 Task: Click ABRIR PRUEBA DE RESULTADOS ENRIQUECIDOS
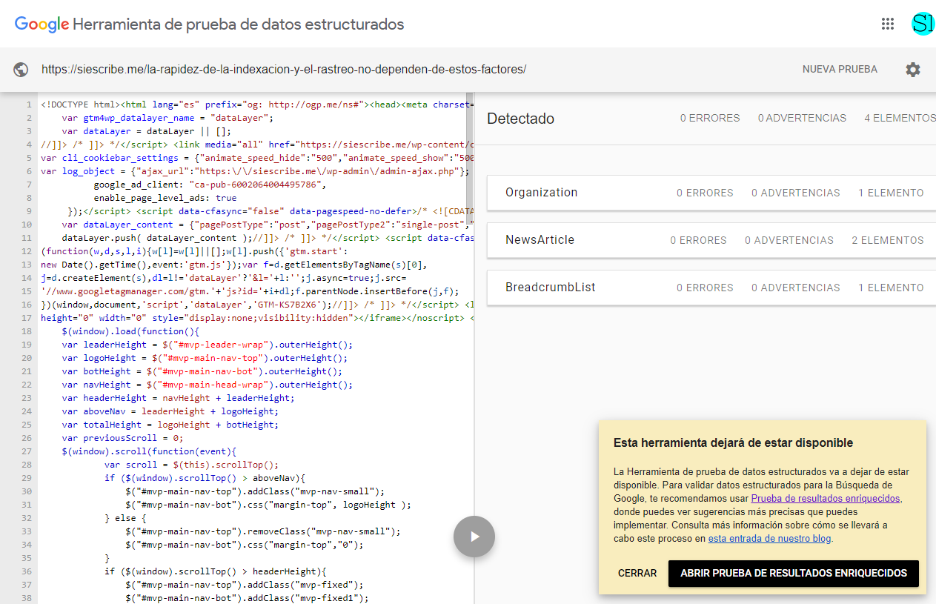tap(794, 574)
